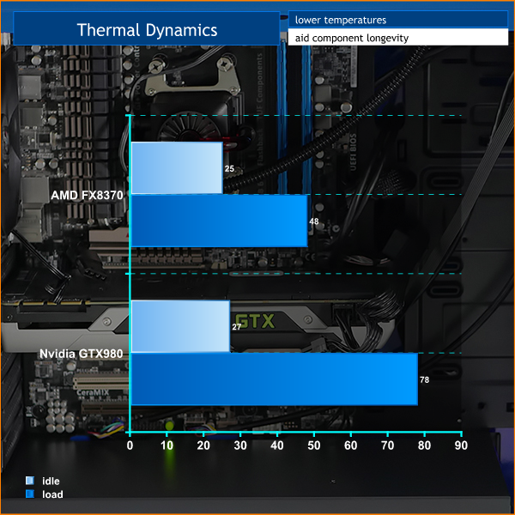Click the "idle" legend label
515x515 pixels.
tap(51, 482)
